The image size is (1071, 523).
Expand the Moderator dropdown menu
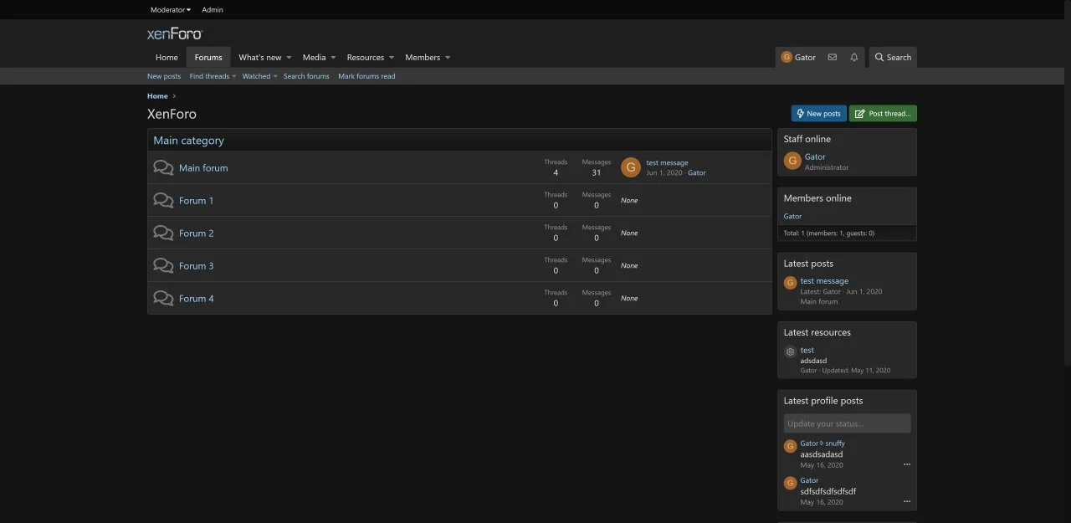coord(171,10)
